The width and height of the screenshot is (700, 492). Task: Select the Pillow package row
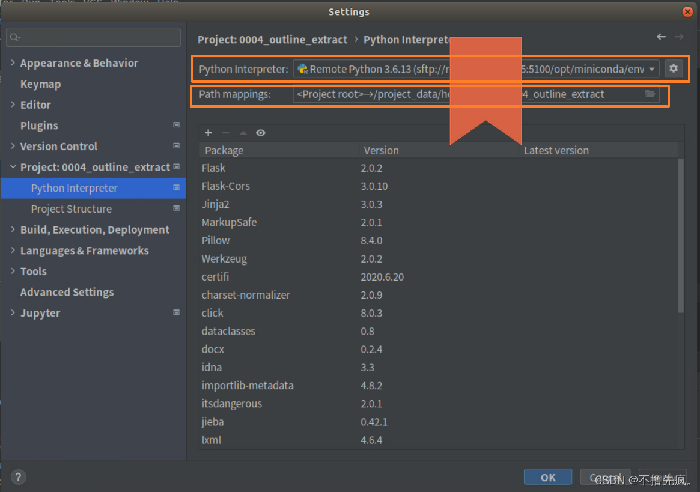(439, 240)
